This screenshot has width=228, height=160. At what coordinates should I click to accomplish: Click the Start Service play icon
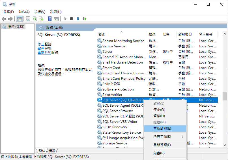coord(65,19)
